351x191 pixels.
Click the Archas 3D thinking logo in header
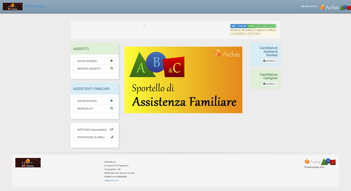(13, 7)
